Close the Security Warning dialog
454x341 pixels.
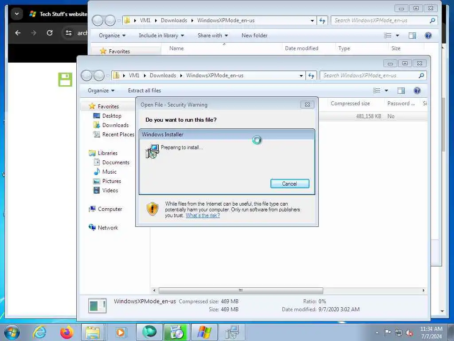click(307, 104)
